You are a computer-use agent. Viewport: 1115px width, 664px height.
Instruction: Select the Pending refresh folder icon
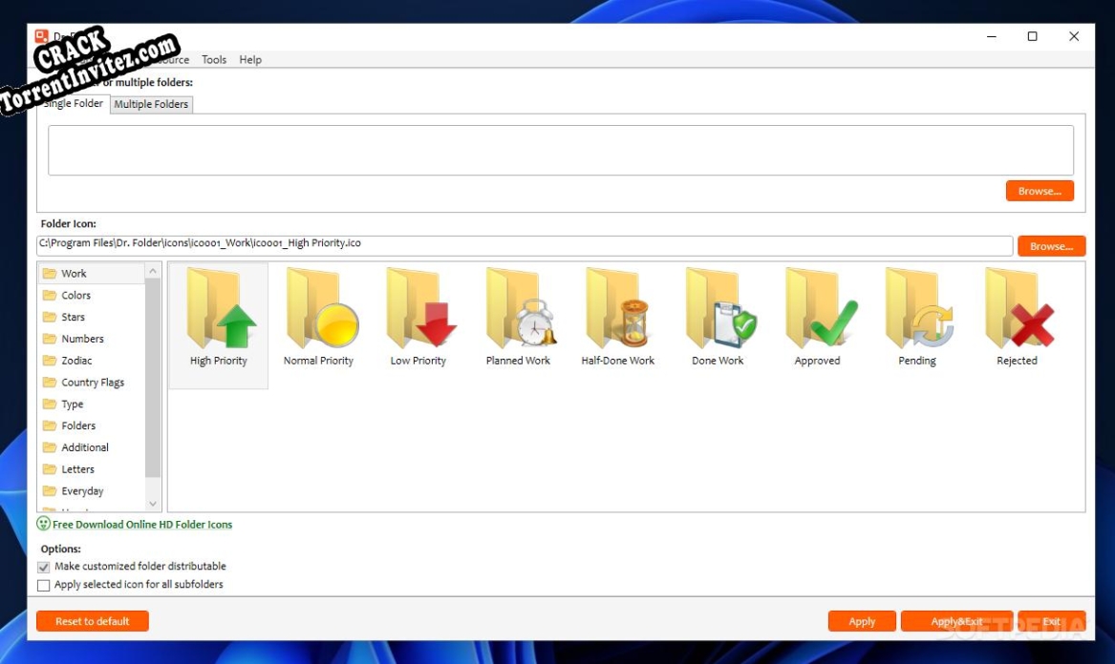click(916, 315)
